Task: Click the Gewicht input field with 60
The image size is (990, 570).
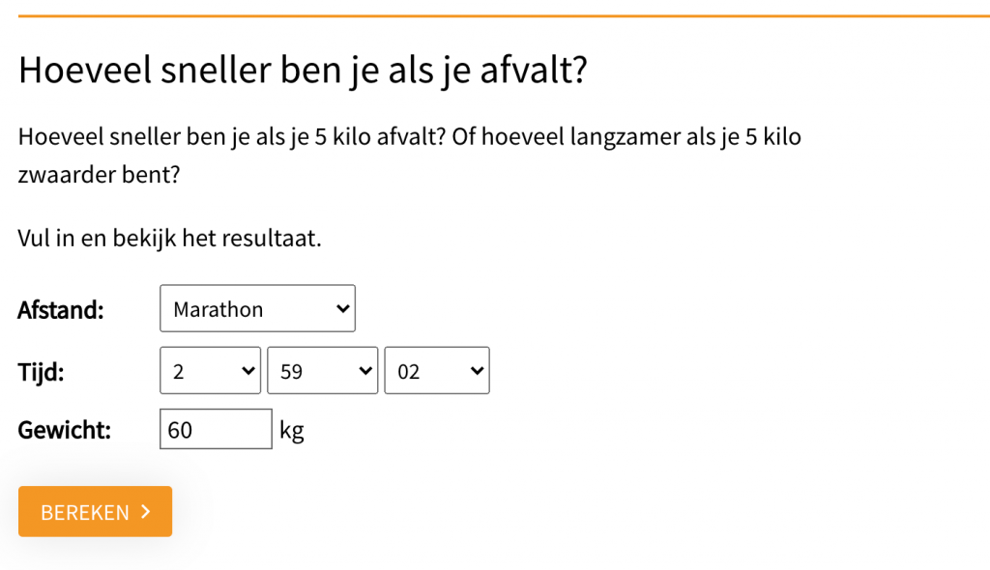Action: point(216,430)
